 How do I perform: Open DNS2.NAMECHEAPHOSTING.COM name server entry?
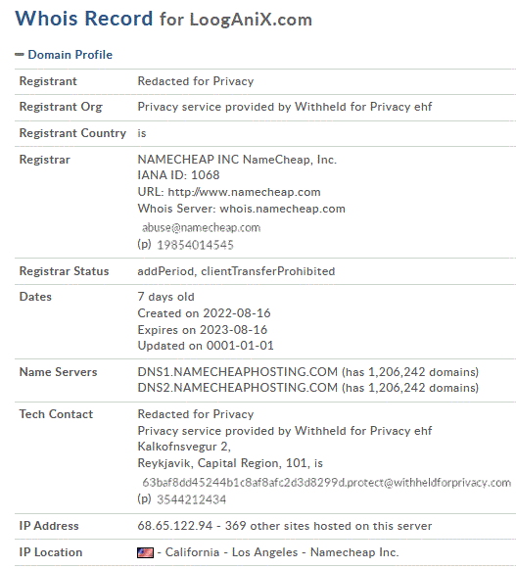(237, 388)
